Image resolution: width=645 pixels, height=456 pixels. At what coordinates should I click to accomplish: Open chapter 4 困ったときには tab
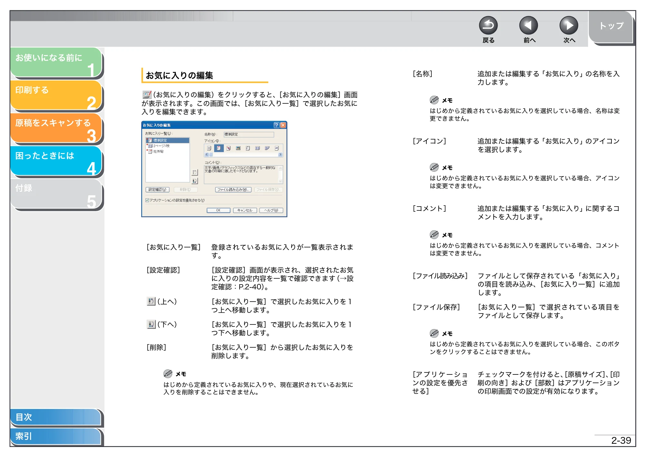click(56, 161)
